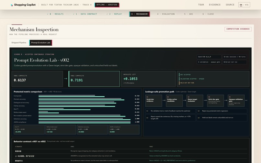The image size is (261, 163).
Task: Open the Tour link in header
Action: [x=201, y=5]
